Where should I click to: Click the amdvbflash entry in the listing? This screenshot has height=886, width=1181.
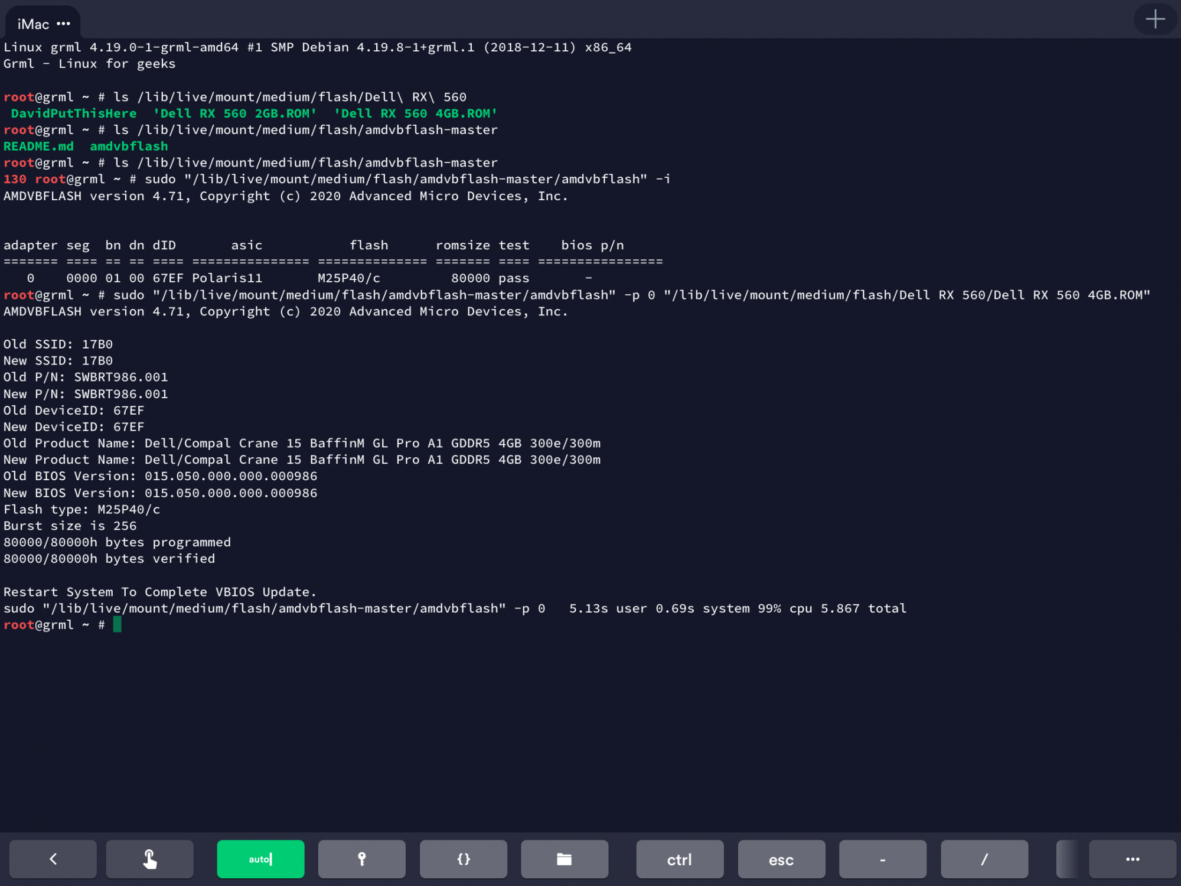pyautogui.click(x=129, y=146)
